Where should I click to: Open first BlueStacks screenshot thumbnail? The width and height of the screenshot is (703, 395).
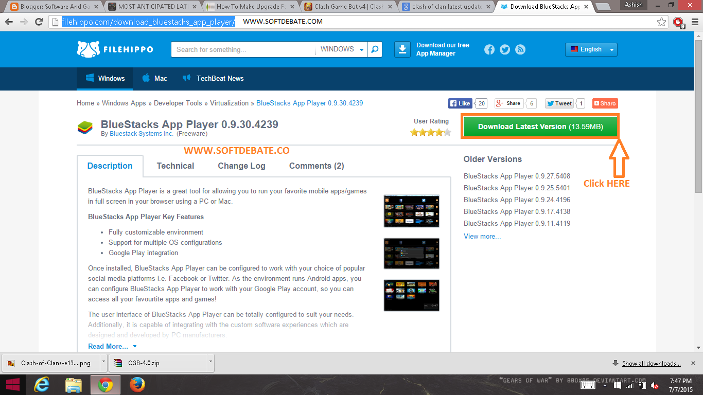click(412, 211)
